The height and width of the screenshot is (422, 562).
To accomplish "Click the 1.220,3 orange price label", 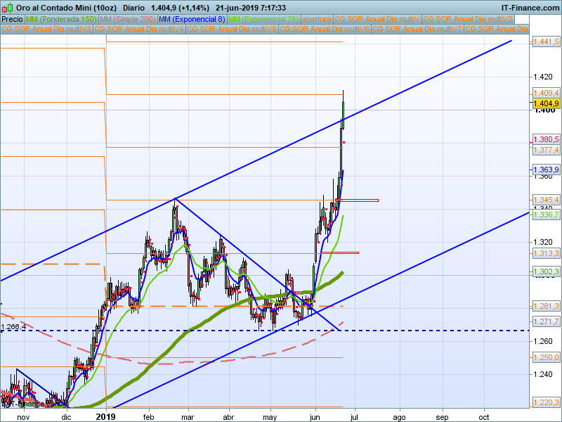I will pyautogui.click(x=546, y=402).
